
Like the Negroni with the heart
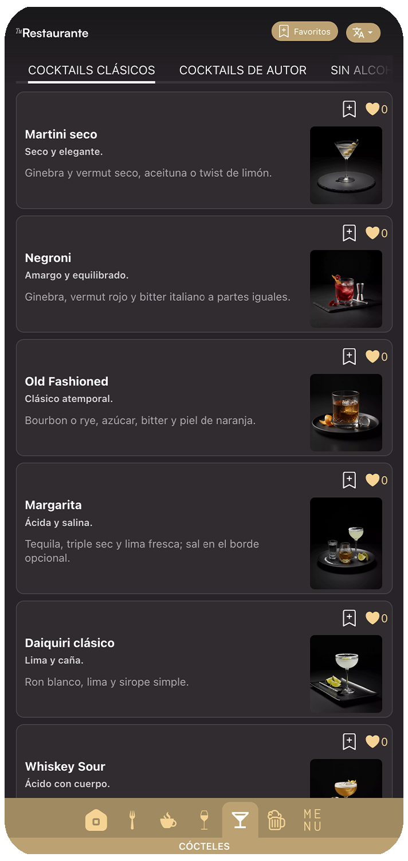[x=372, y=233]
